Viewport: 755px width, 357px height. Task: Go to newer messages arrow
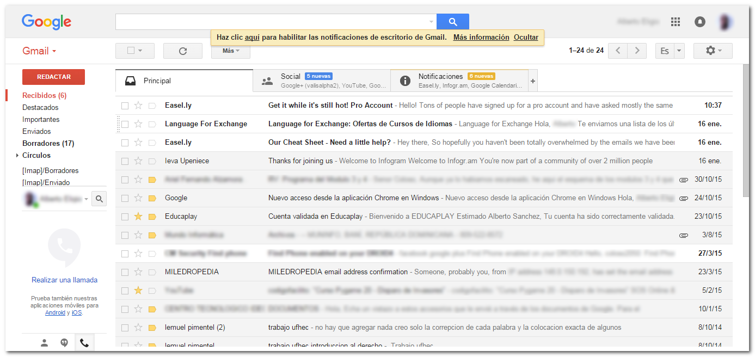[617, 51]
